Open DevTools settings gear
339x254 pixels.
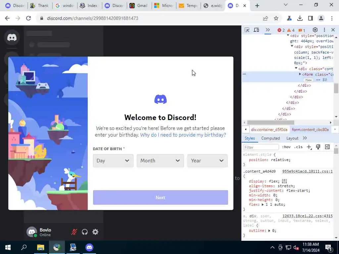(315, 30)
